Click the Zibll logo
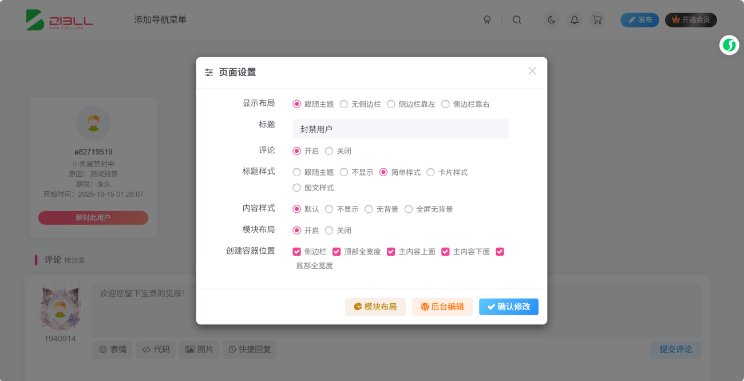Image resolution: width=744 pixels, height=381 pixels. tap(60, 20)
